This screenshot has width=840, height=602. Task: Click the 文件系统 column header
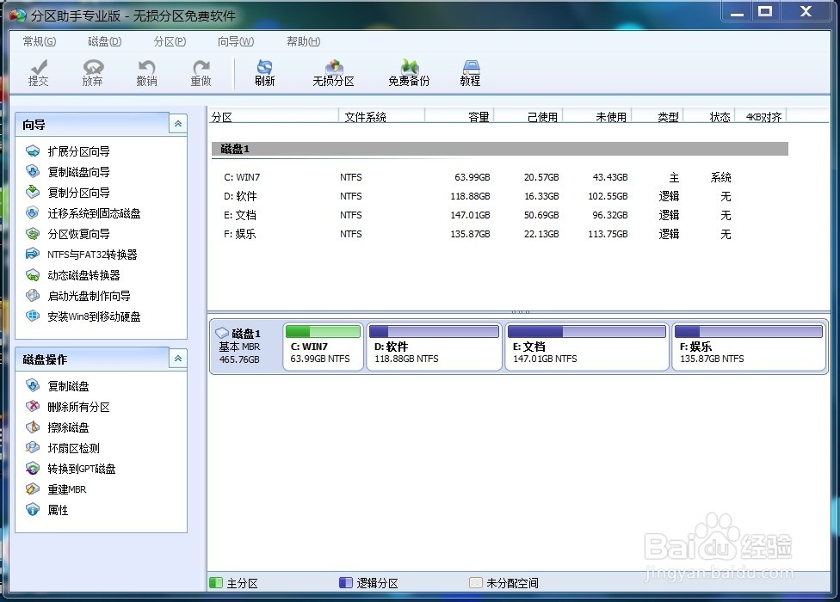(382, 117)
